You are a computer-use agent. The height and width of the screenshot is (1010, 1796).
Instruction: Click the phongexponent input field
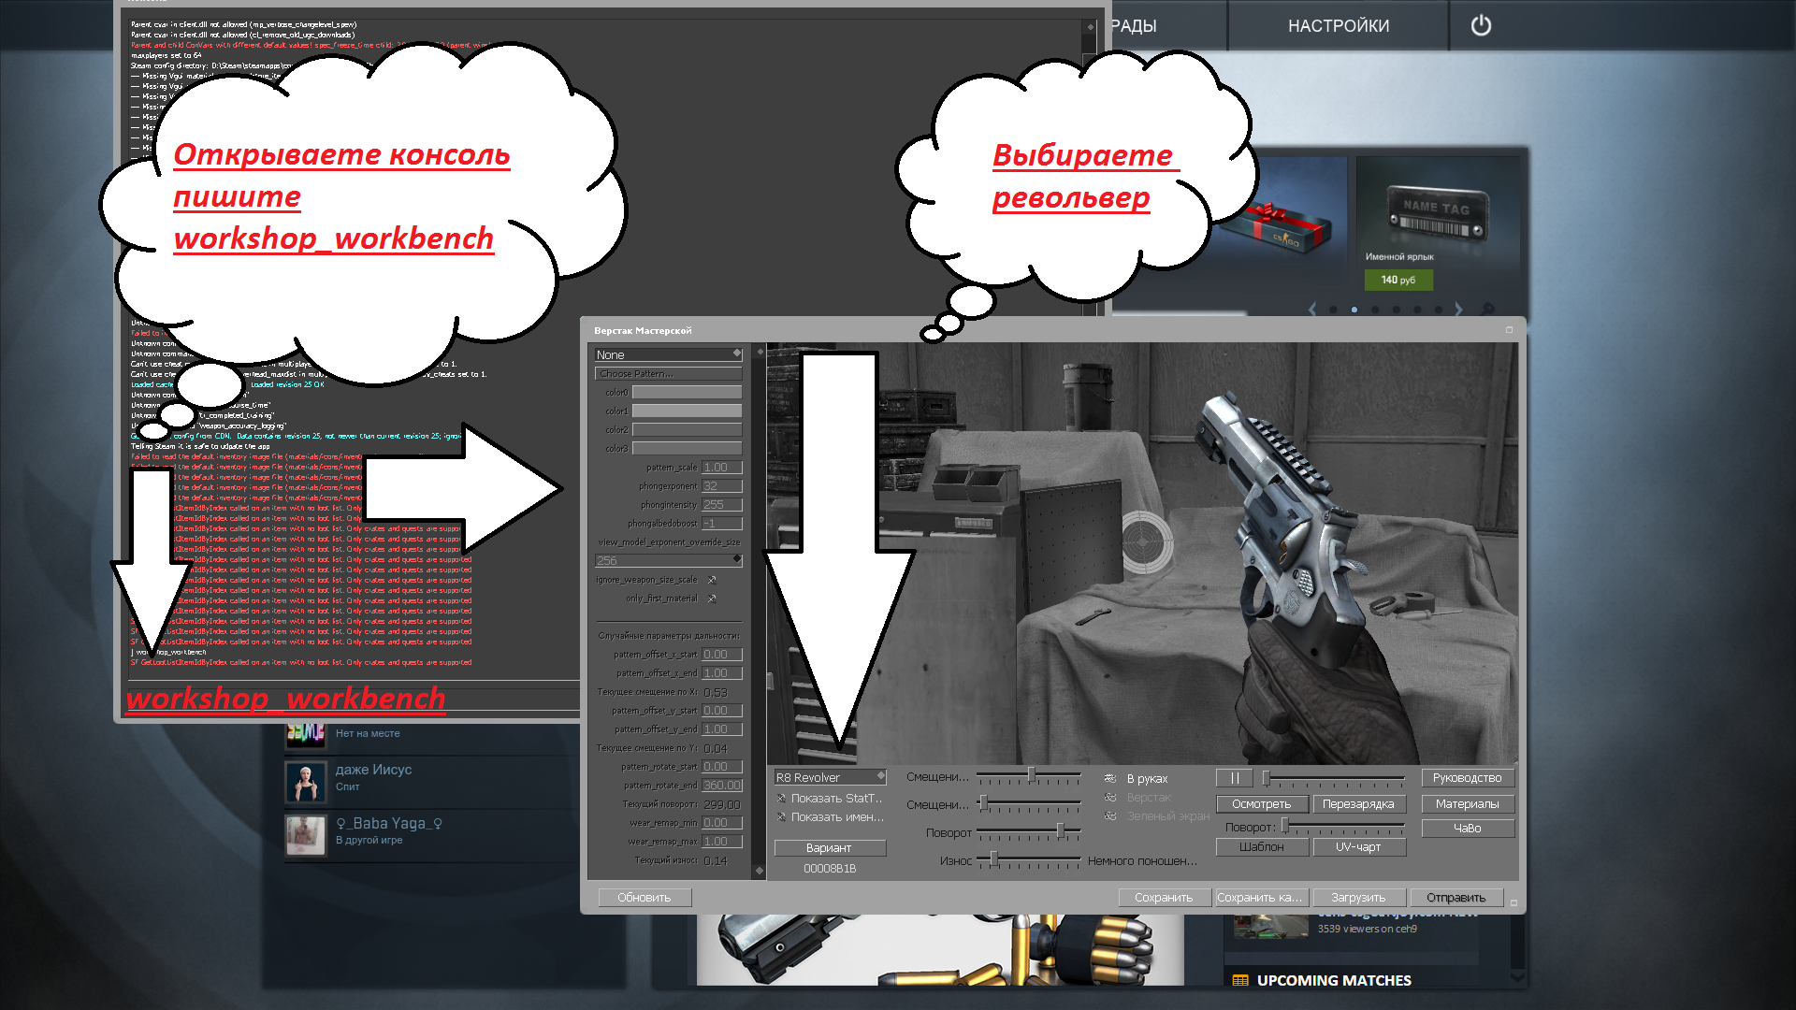point(722,486)
